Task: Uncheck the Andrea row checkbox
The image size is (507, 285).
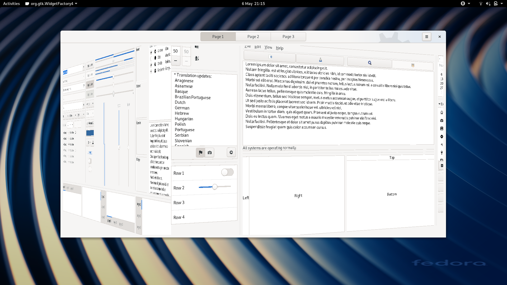Action: (x=151, y=53)
